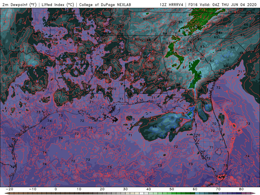Click the '2m Dewpoint (°F)' title text
Screen dimensions: 260x195
coord(19,5)
